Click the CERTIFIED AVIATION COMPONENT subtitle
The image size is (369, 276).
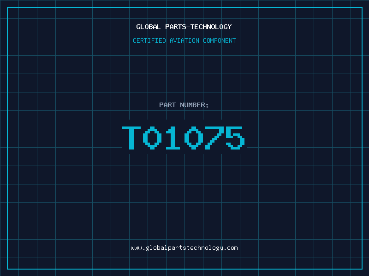pos(184,40)
